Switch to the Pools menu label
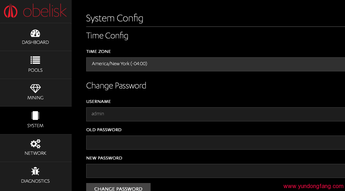This screenshot has width=345, height=191. click(35, 70)
